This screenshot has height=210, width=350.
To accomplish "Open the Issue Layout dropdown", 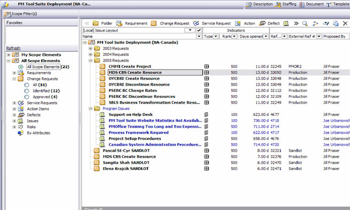I will 190,30.
